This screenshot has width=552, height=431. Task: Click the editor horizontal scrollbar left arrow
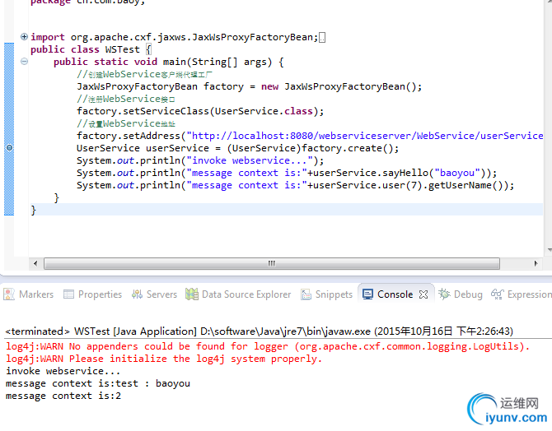[x=35, y=263]
